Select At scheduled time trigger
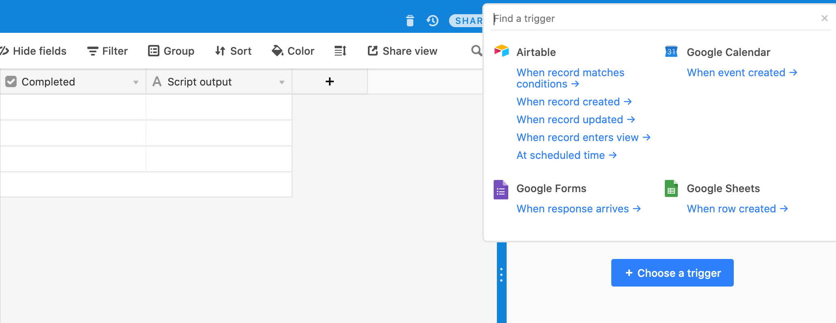Viewport: 836px width, 323px height. coord(567,155)
